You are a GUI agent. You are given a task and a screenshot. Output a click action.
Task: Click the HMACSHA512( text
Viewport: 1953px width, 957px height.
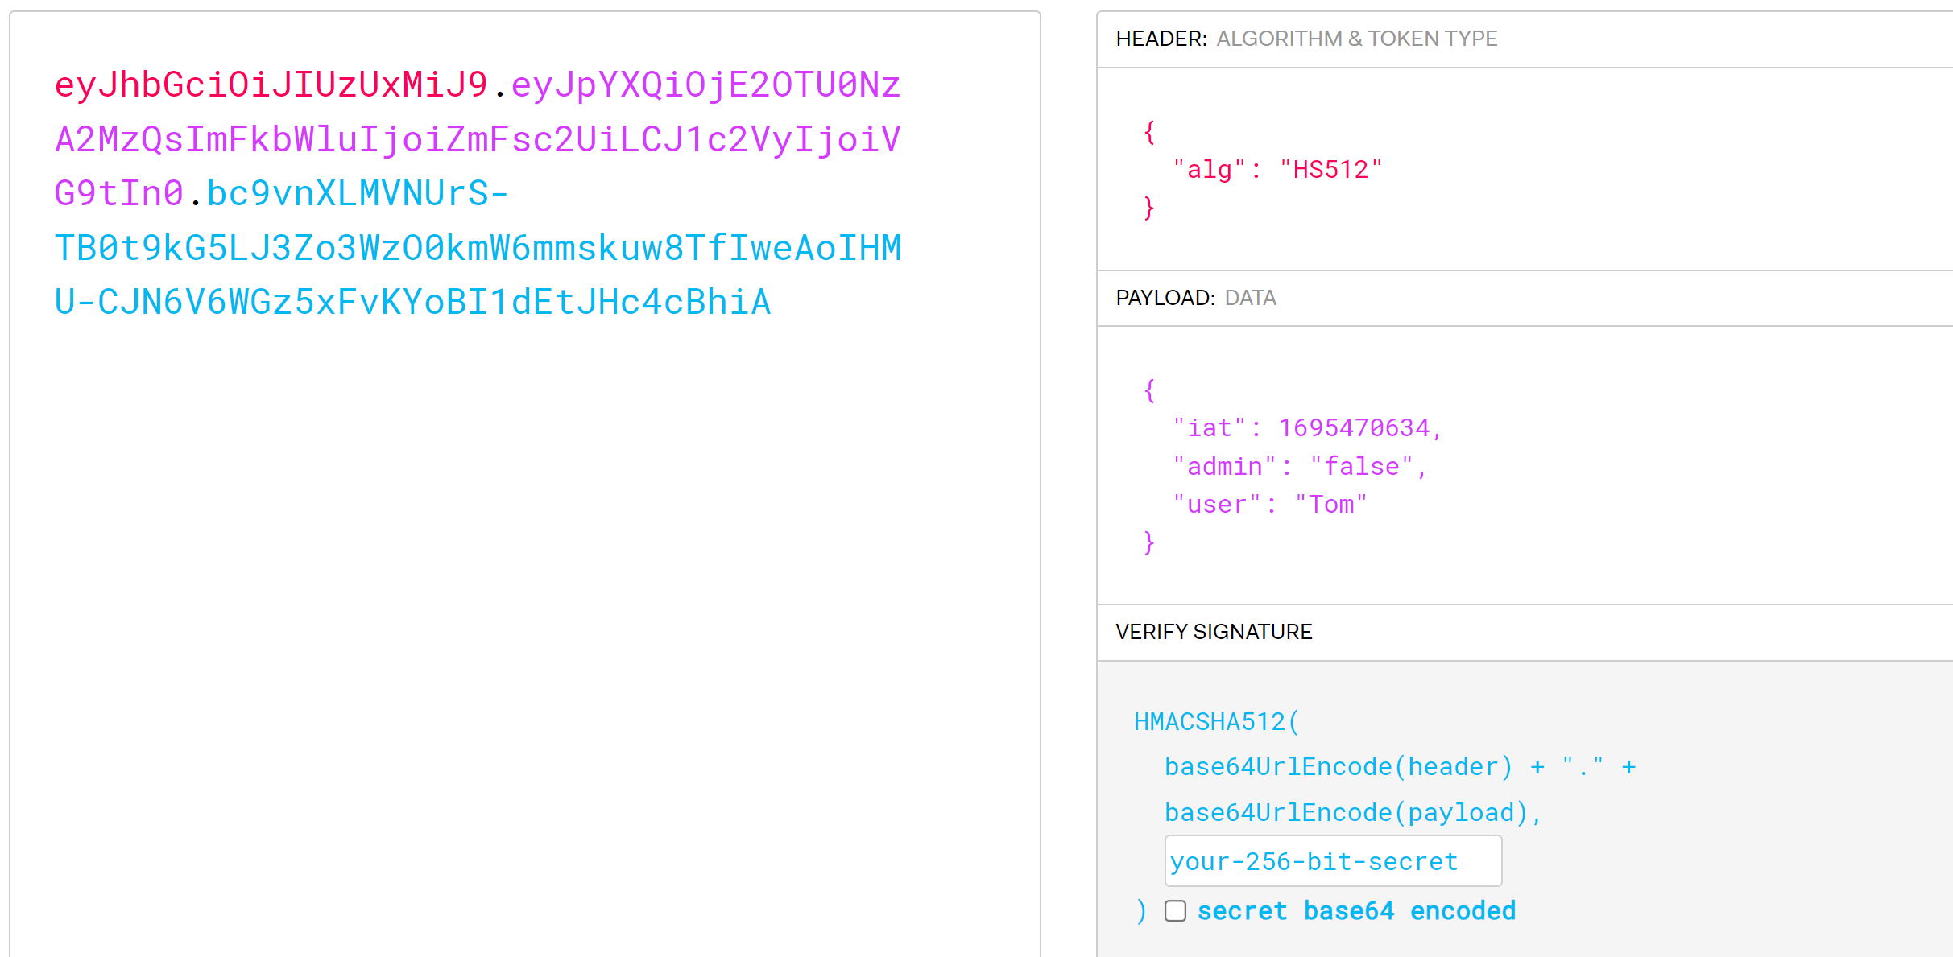1217,722
